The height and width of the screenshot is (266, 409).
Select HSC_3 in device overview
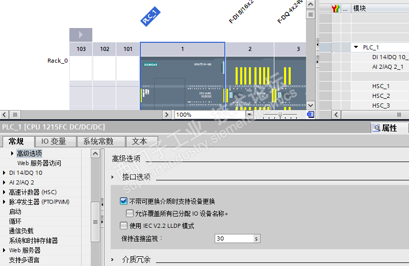tap(381, 105)
